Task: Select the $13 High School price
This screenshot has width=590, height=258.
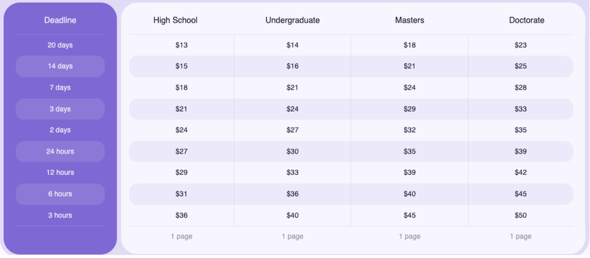Action: [x=182, y=45]
